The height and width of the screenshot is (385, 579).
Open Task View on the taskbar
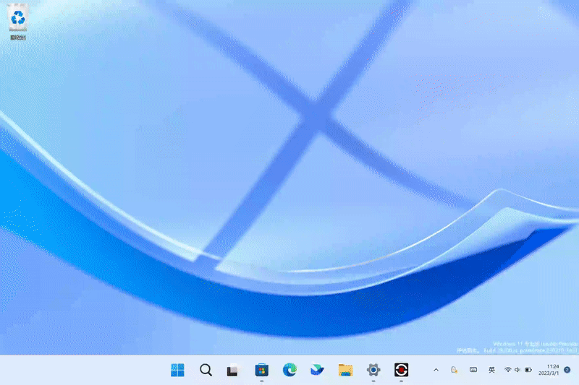point(233,370)
